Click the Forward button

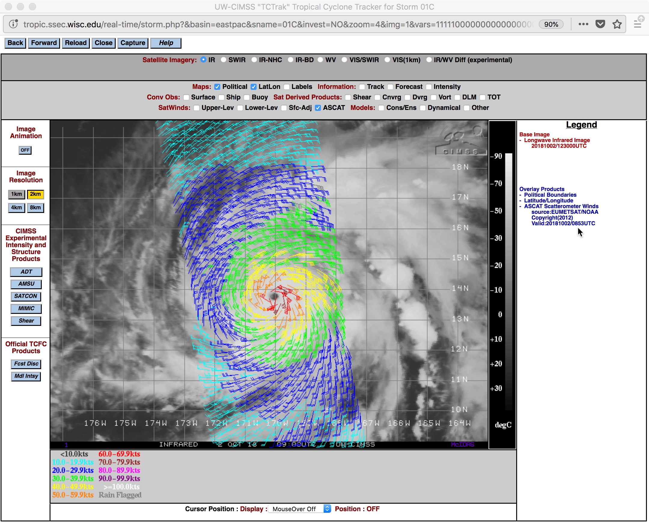(x=44, y=43)
